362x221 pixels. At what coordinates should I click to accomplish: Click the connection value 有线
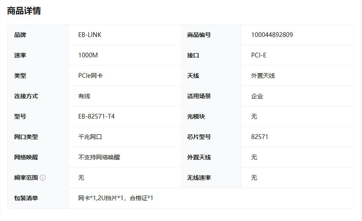pyautogui.click(x=84, y=96)
